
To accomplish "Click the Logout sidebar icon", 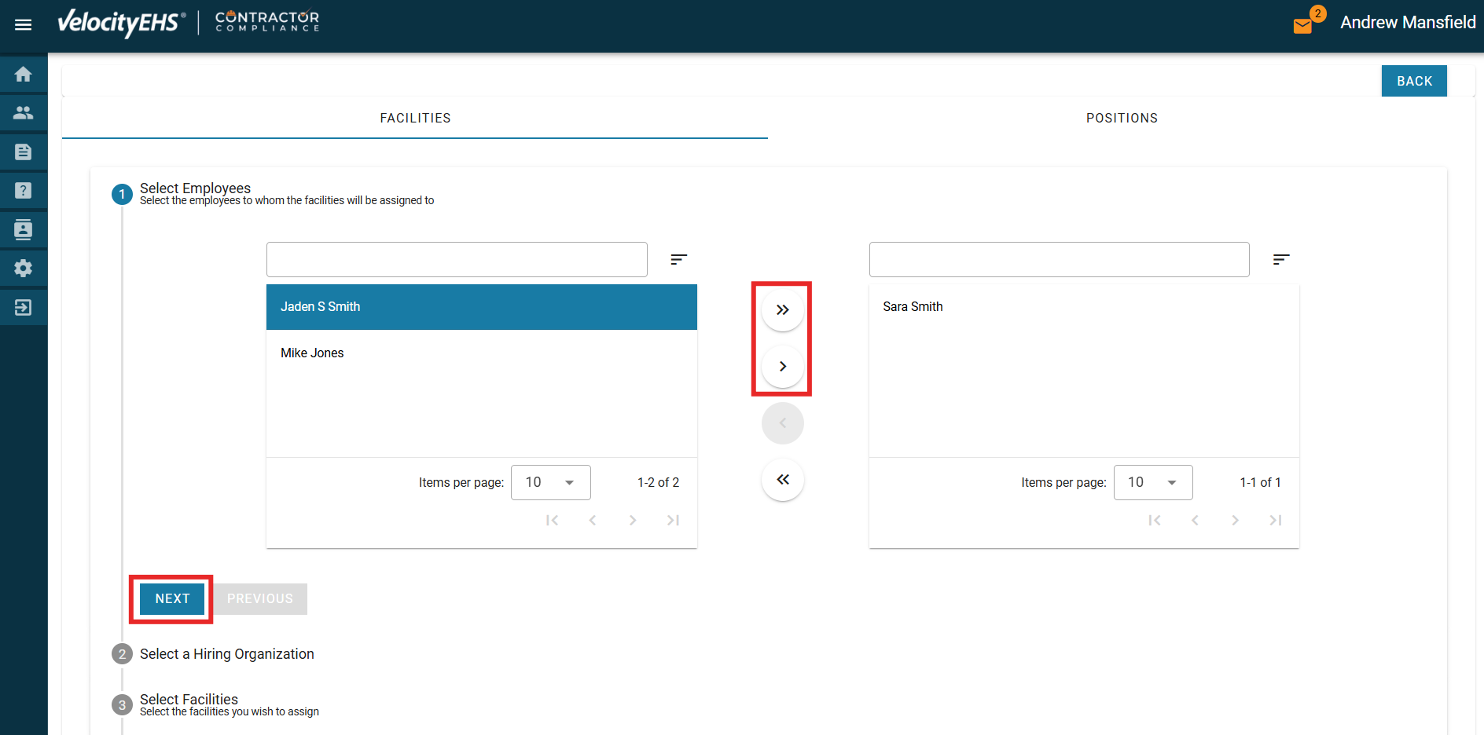I will tap(24, 307).
